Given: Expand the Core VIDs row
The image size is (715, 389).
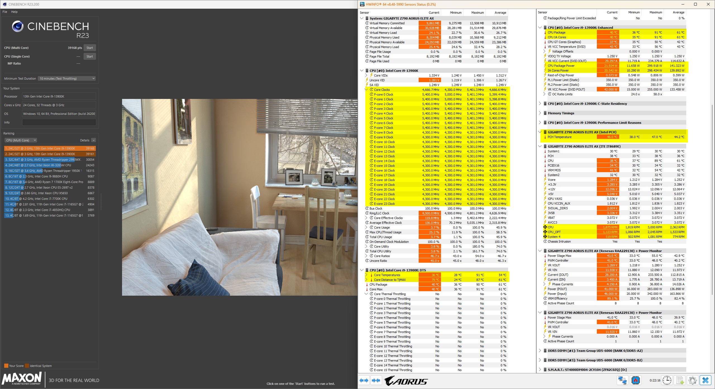Looking at the screenshot, I should [366, 75].
